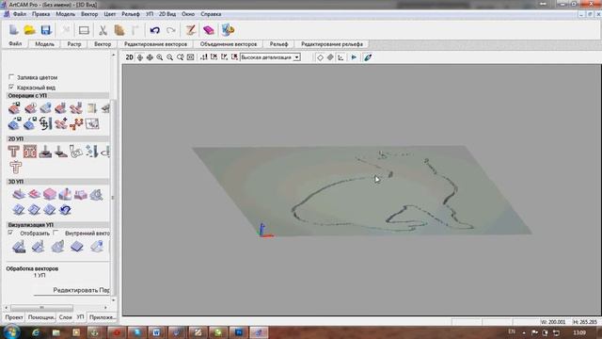Click the pink eraser icon in toolbar
602x339 pixels.
tap(209, 30)
